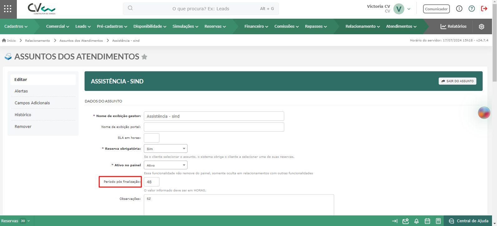Click the search magnifier icon
Image resolution: width=497 pixels, height=226 pixels.
click(x=130, y=8)
